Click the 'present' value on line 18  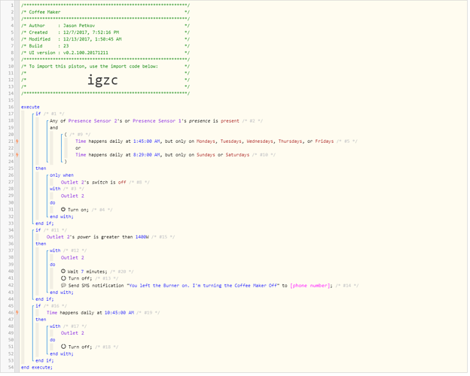(x=230, y=121)
